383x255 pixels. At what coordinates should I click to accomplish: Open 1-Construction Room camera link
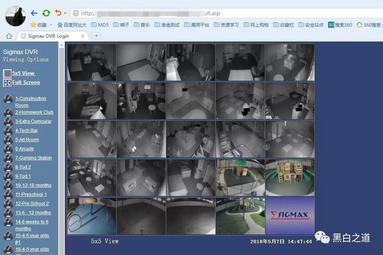[30, 102]
